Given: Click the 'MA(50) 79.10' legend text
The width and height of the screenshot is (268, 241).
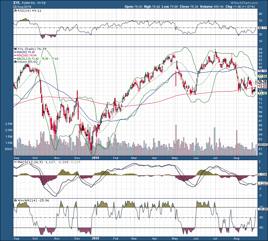Looking at the screenshot, I should click(26, 52).
